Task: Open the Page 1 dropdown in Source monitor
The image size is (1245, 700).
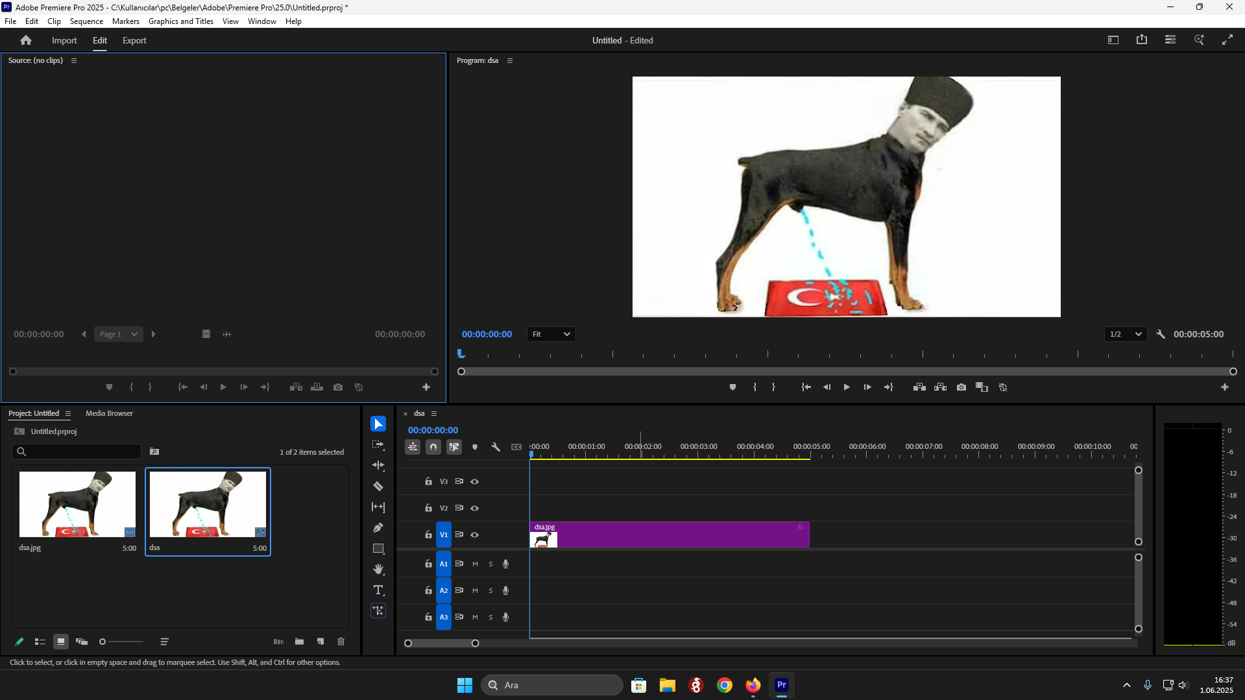Action: tap(119, 334)
